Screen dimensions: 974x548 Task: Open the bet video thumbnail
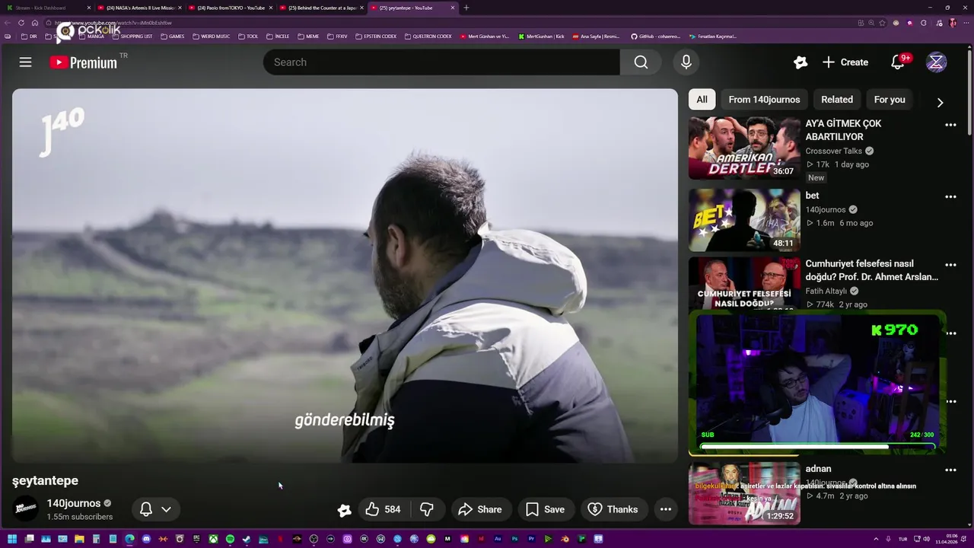click(x=744, y=220)
